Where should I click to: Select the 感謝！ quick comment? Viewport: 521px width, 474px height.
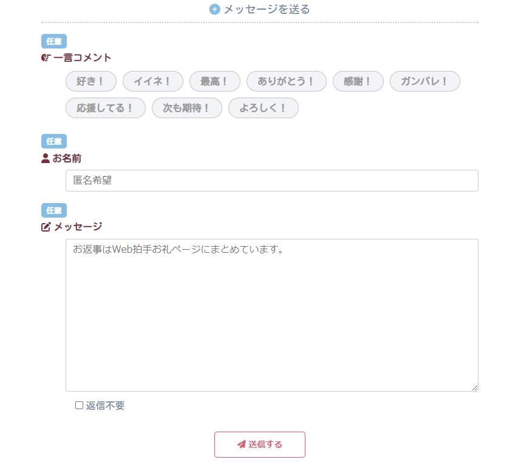click(358, 81)
